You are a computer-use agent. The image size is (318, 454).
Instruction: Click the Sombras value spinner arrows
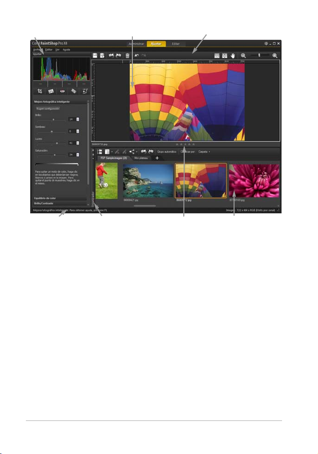(x=78, y=131)
